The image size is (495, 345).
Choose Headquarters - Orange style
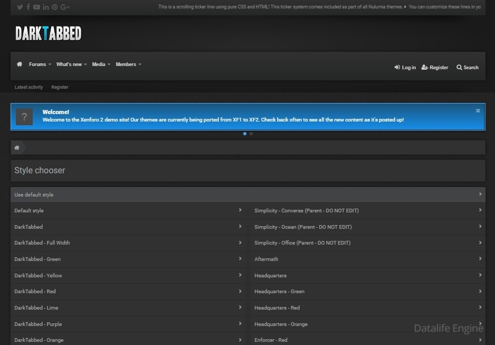pos(368,324)
